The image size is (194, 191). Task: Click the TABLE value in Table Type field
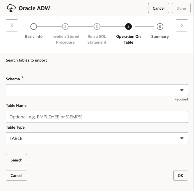(16, 138)
